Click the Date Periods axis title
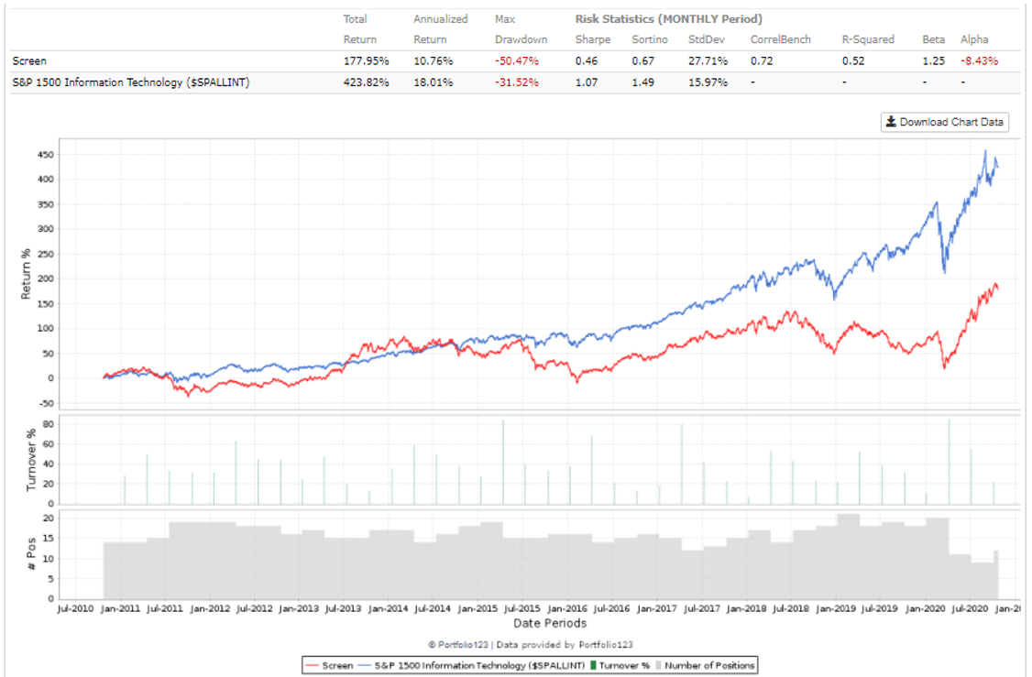This screenshot has height=677, width=1032. [550, 623]
